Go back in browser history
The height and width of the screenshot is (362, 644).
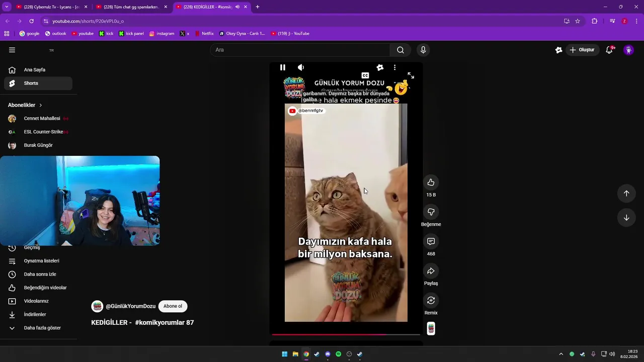tap(7, 21)
